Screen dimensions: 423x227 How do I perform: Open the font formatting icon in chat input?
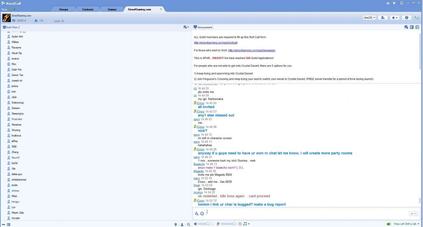tap(196, 213)
